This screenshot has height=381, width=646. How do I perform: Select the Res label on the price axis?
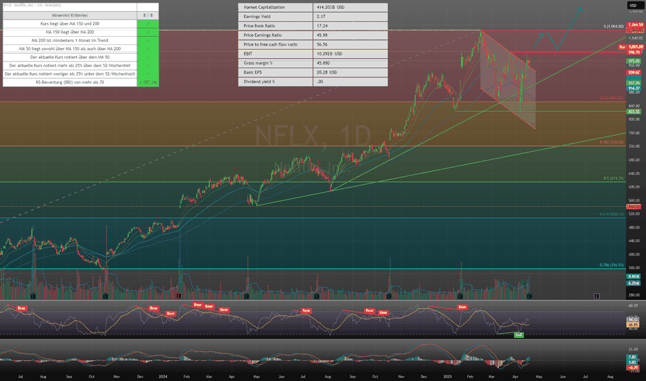point(622,47)
